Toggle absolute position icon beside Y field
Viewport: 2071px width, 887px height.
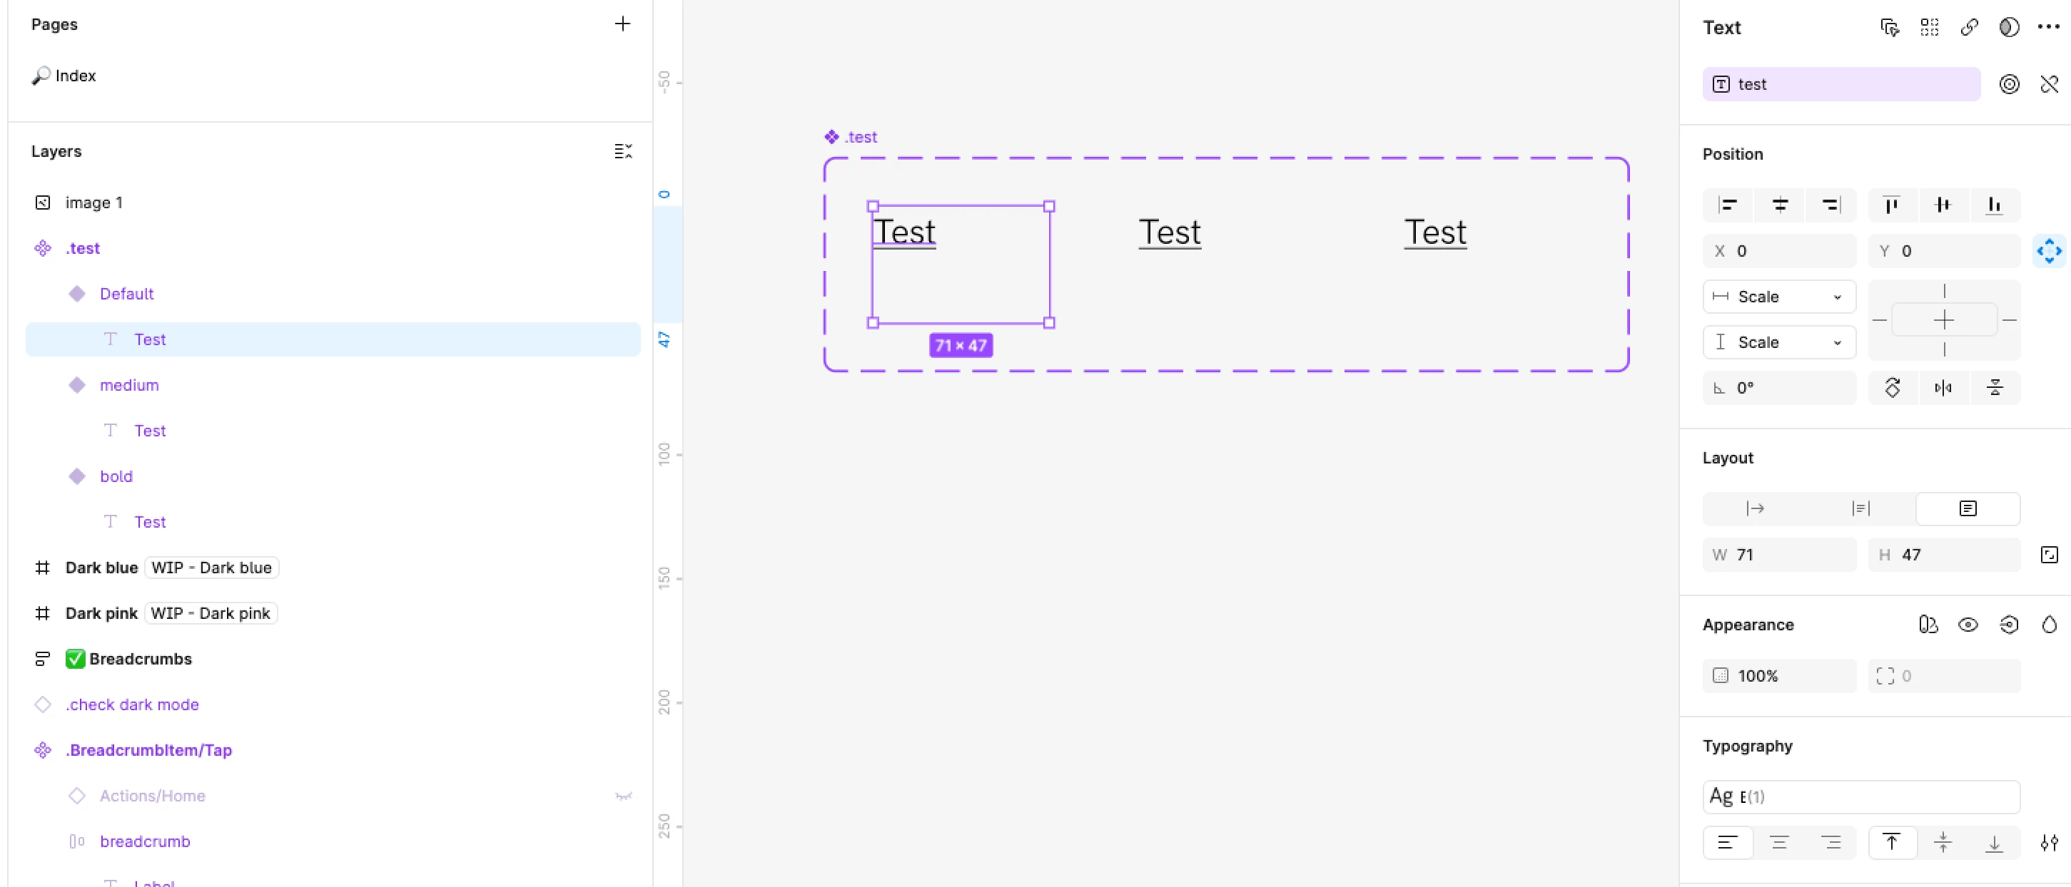pyautogui.click(x=2050, y=251)
